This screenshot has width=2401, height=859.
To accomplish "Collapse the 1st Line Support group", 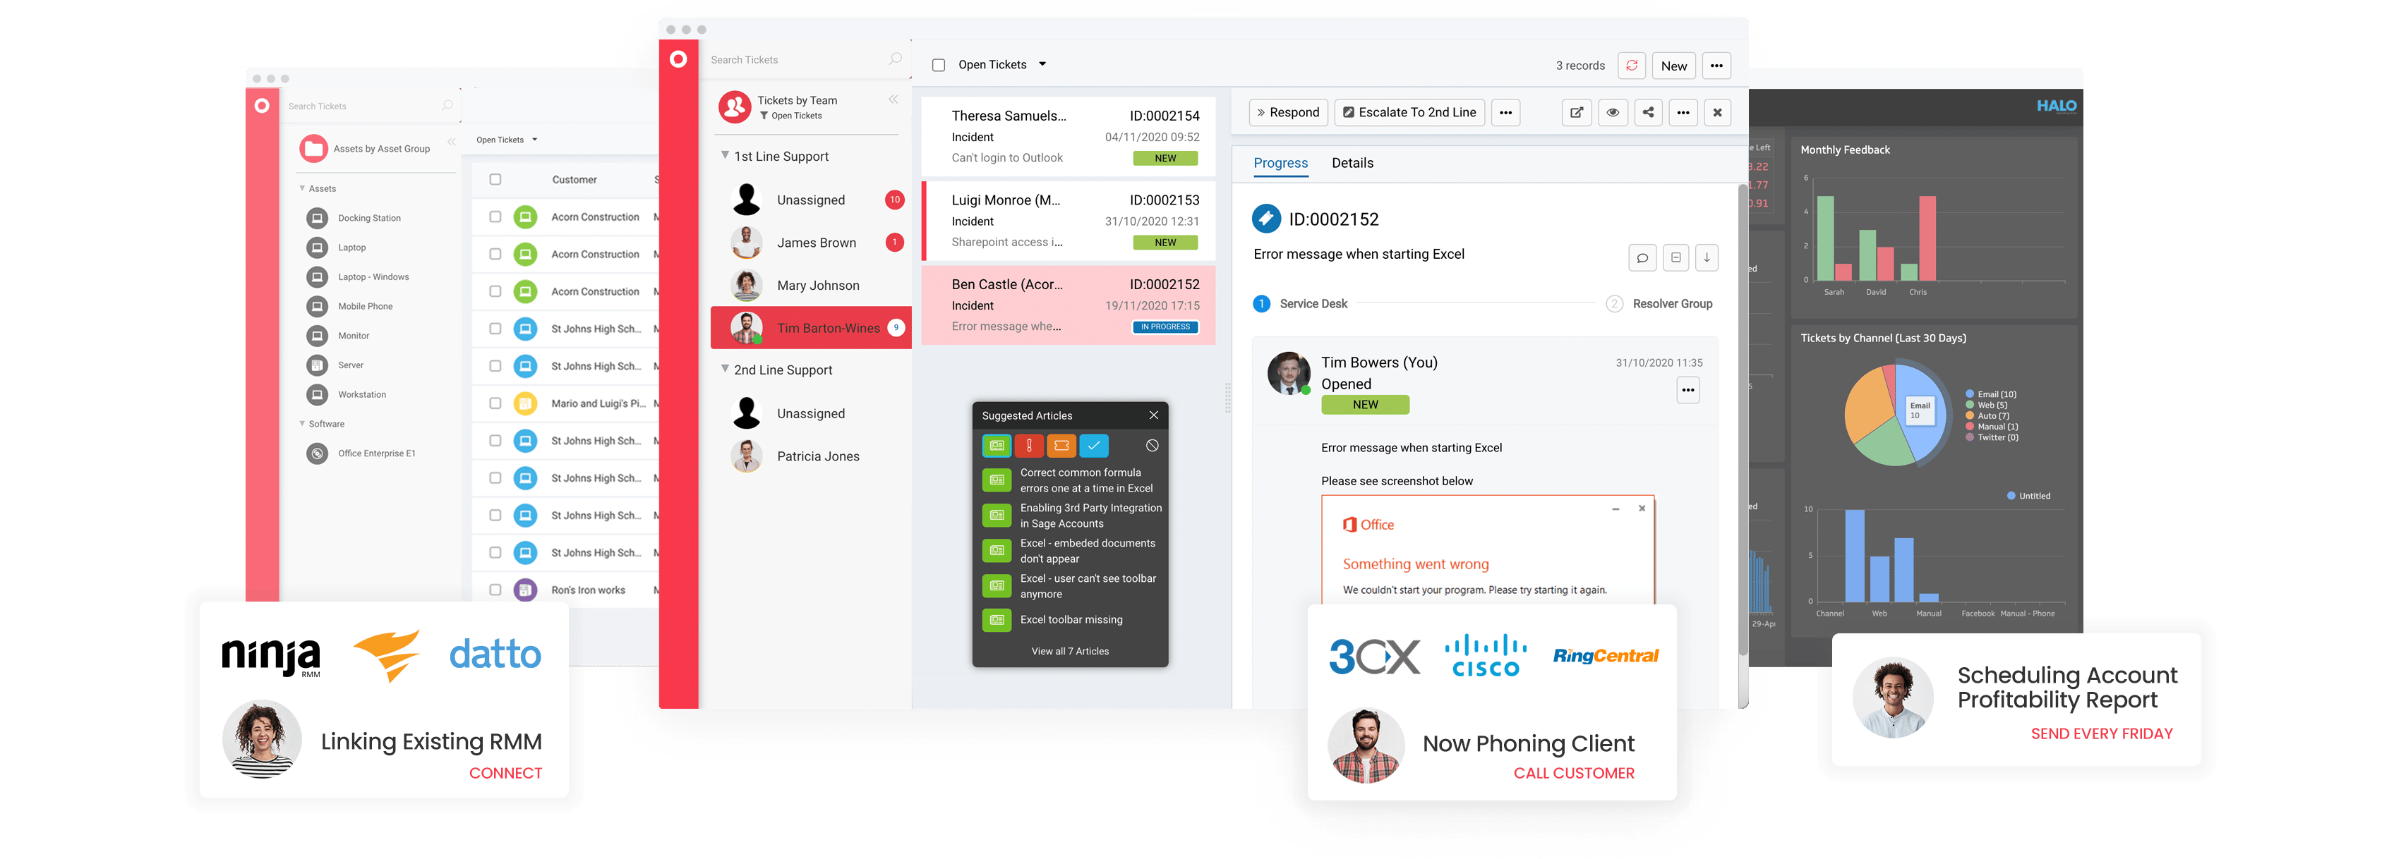I will pyautogui.click(x=725, y=156).
